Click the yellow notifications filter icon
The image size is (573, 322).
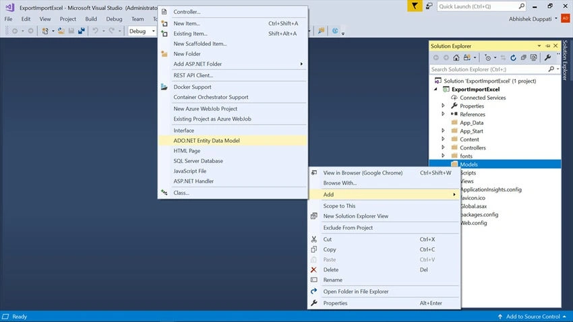click(415, 6)
